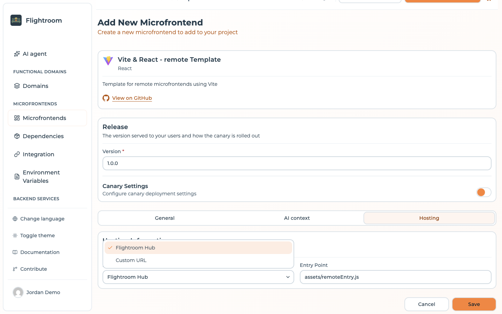Select the Hosting tab

coord(429,218)
